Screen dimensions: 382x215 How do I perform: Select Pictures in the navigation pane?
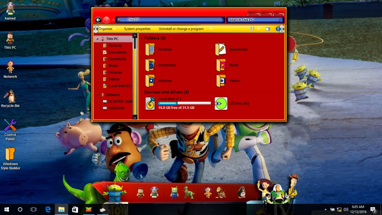(x=115, y=72)
